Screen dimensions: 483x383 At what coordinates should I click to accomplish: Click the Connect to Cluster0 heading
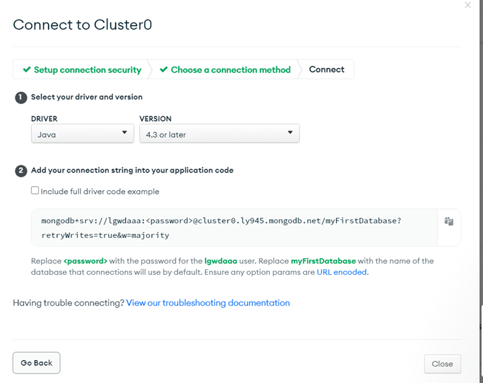click(x=83, y=25)
